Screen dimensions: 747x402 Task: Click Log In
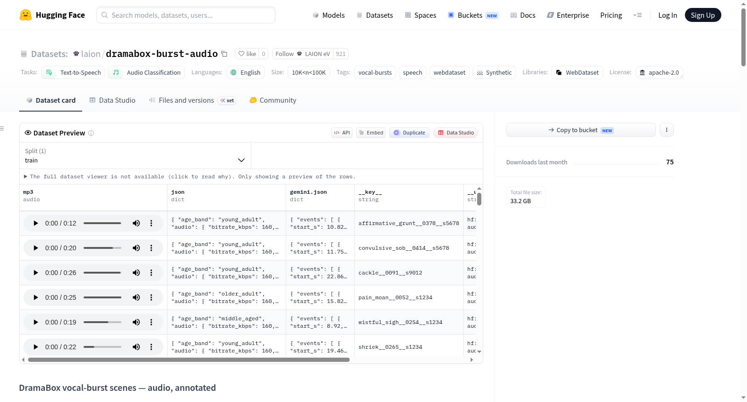[668, 15]
